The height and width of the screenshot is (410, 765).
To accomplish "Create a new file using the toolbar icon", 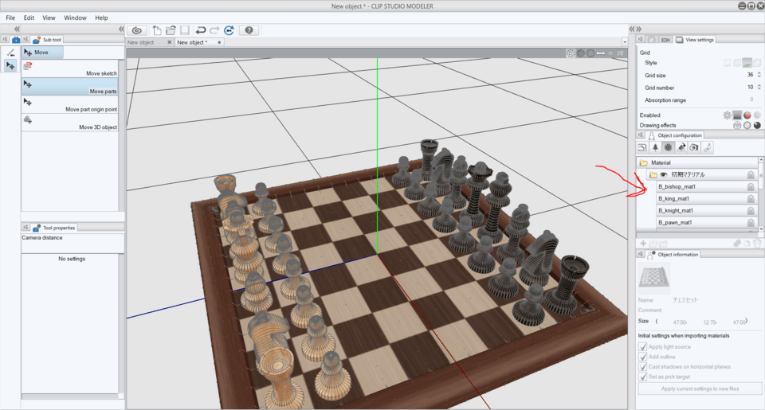I will pos(157,30).
